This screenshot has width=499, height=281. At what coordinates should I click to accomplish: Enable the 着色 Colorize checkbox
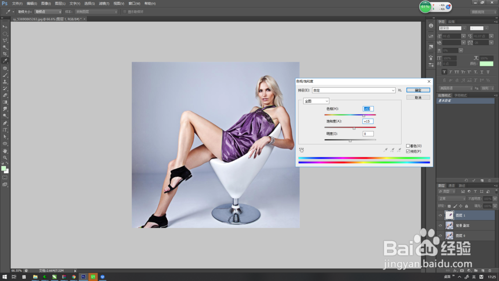tap(408, 146)
